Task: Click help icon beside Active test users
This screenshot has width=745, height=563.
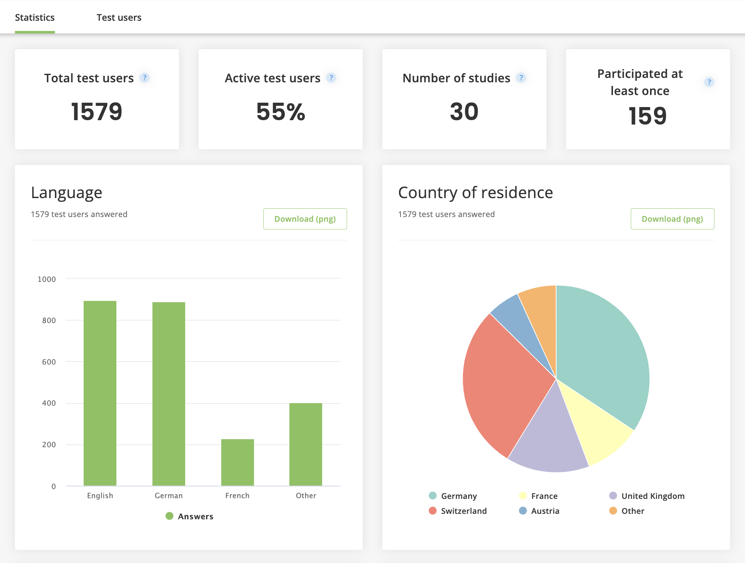Action: coord(331,78)
